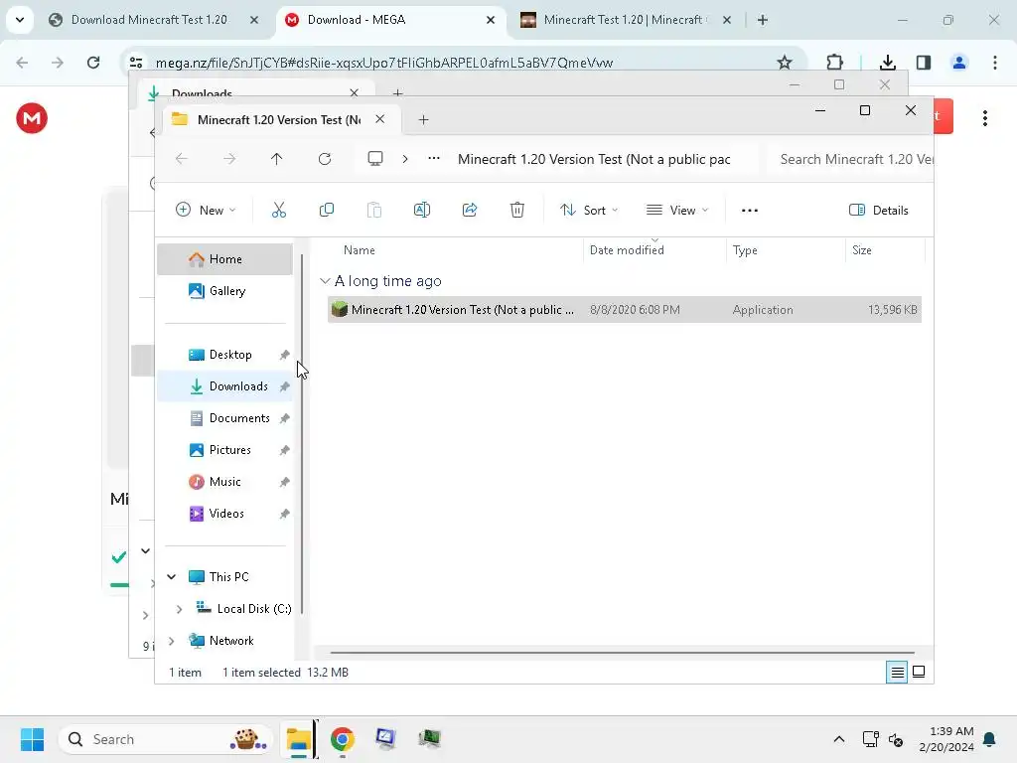Expand the Network tree node
Image resolution: width=1017 pixels, height=763 pixels.
point(171,641)
